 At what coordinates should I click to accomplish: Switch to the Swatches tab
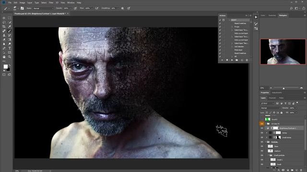[x=272, y=15]
